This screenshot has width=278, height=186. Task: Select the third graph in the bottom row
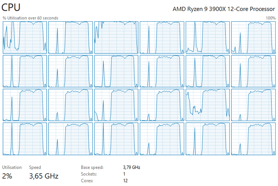[116, 139]
